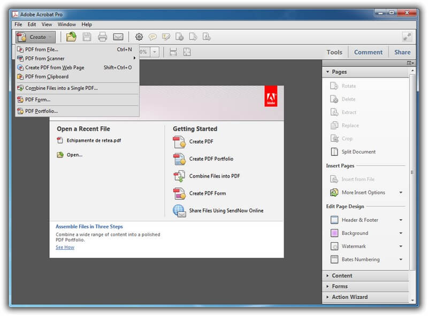Choose Create PDF from Web Page

click(77, 67)
